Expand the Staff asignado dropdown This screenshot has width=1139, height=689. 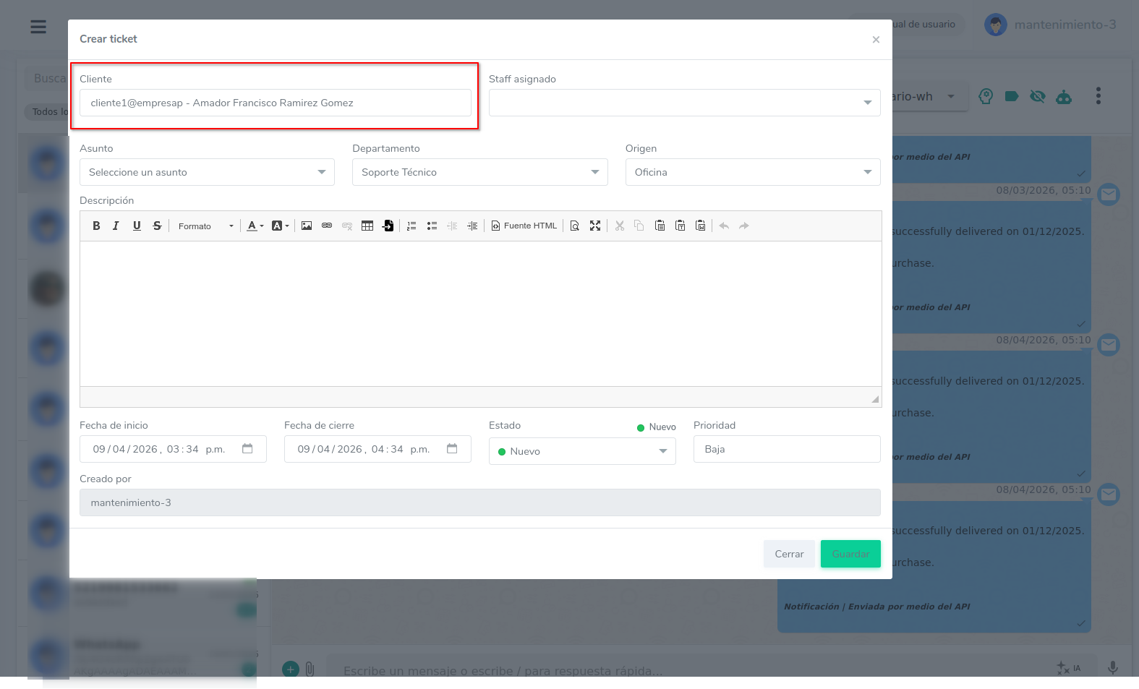(684, 103)
